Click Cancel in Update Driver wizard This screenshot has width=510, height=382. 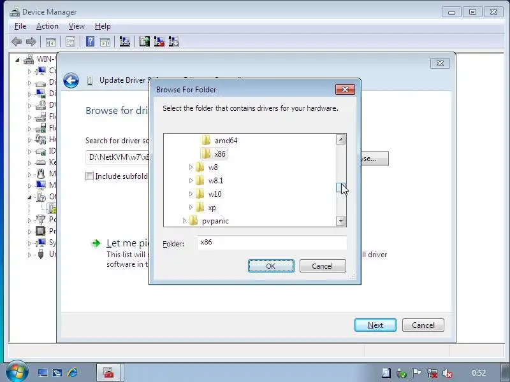[423, 325]
